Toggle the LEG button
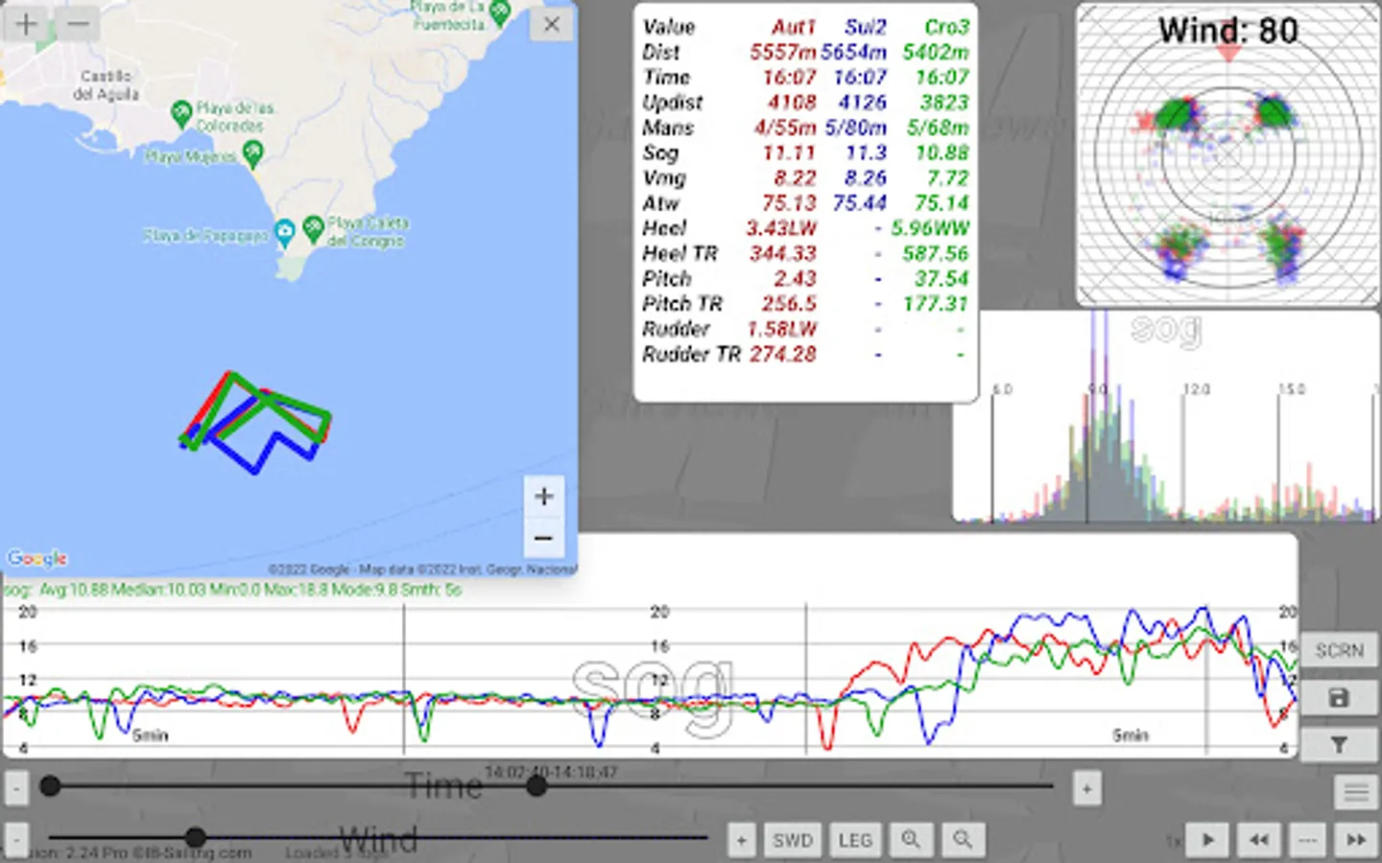Screen dimensions: 1382x863 tap(854, 840)
